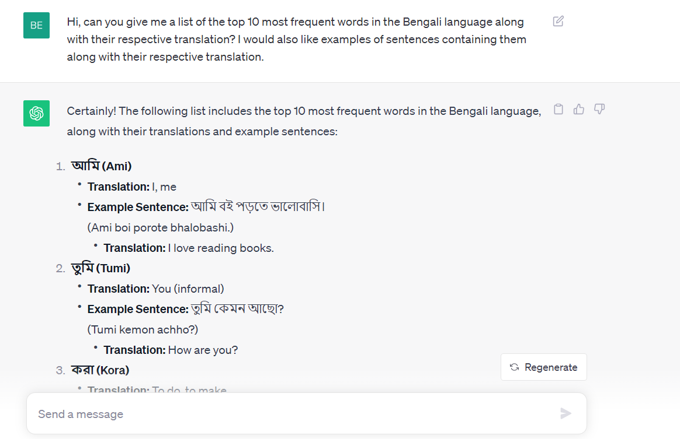Click the 'আমি (Ami)' list heading
Viewport: 680px width, 439px height.
pyautogui.click(x=102, y=166)
